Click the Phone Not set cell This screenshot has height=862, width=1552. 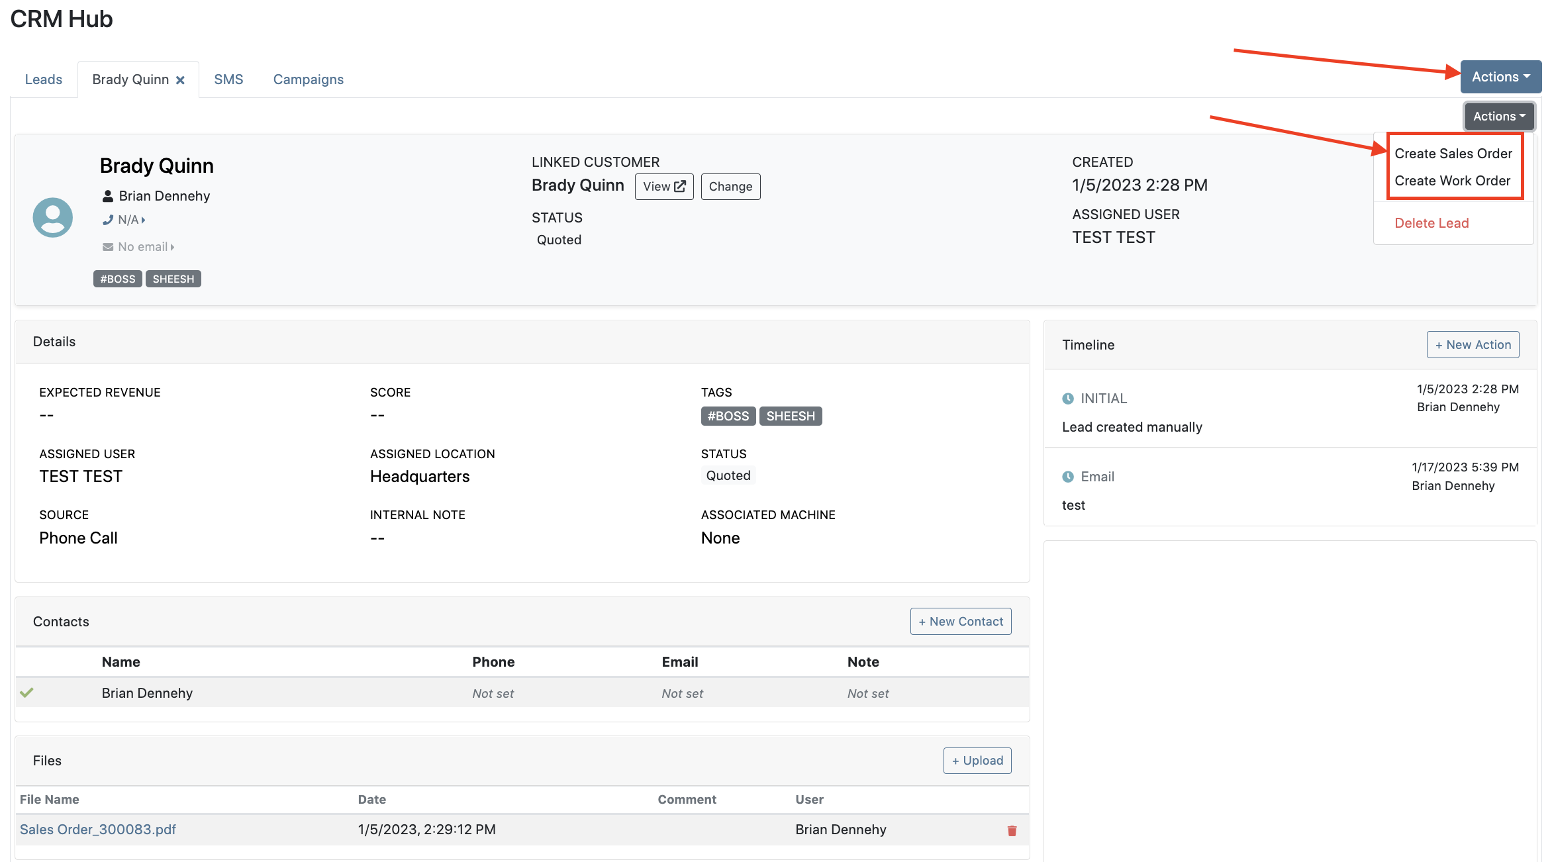click(x=493, y=694)
